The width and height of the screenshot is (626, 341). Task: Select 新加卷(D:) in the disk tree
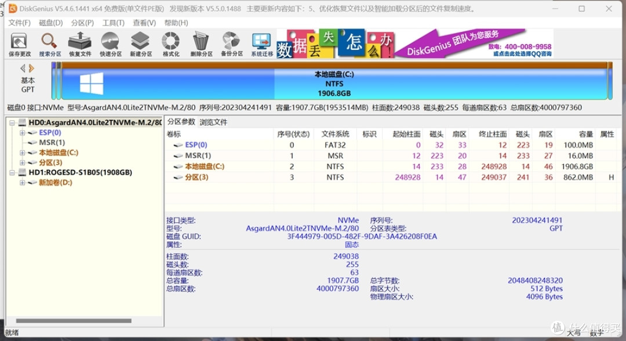click(55, 183)
